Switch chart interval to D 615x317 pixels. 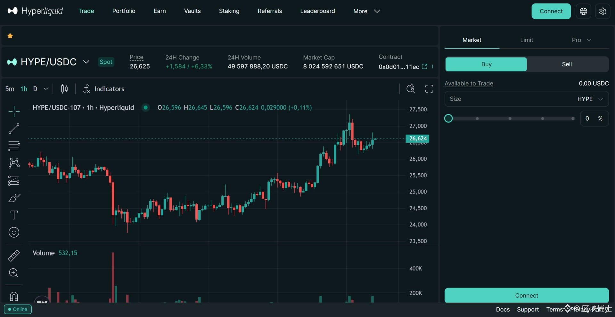coord(35,89)
